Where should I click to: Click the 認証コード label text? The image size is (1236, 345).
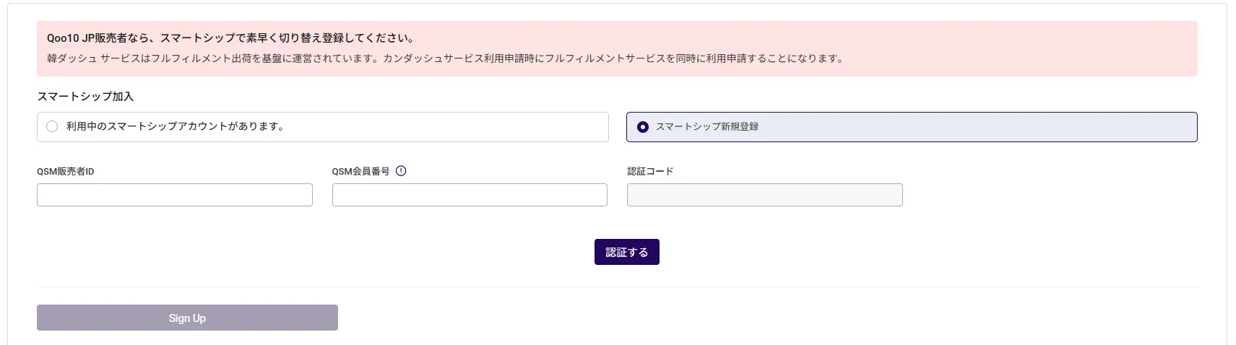click(x=649, y=171)
